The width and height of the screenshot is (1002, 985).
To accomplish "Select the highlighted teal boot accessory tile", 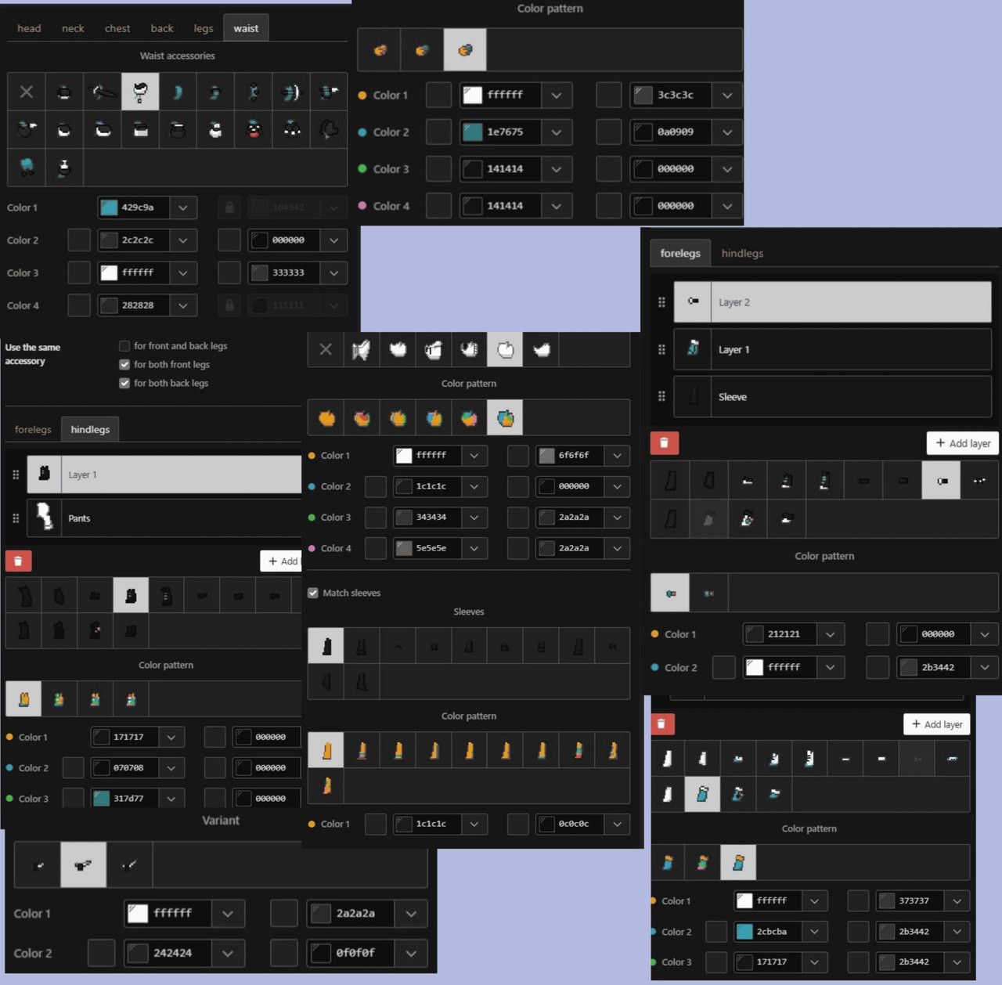I will (x=702, y=794).
